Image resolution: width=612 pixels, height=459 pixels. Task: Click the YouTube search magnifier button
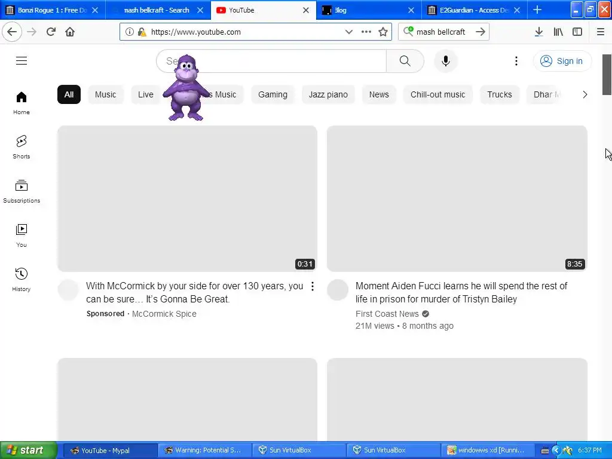[x=405, y=61]
